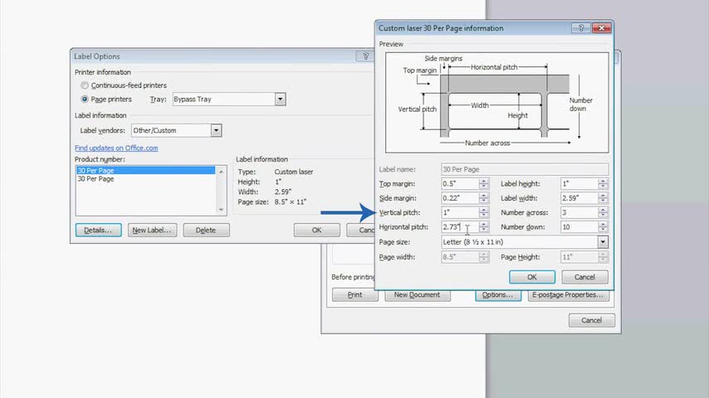709x398 pixels.
Task: Click the Details... button
Action: pos(98,230)
